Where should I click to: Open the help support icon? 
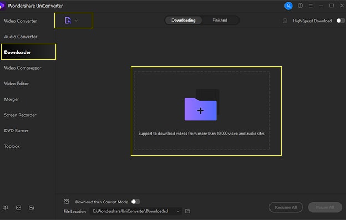(300, 6)
